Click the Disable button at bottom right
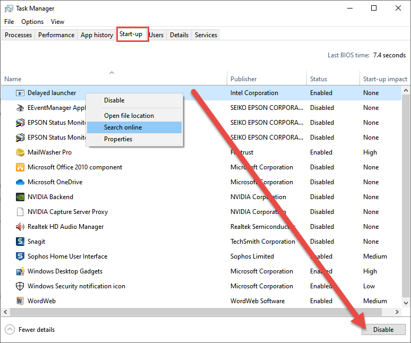This screenshot has width=411, height=343. tap(383, 330)
